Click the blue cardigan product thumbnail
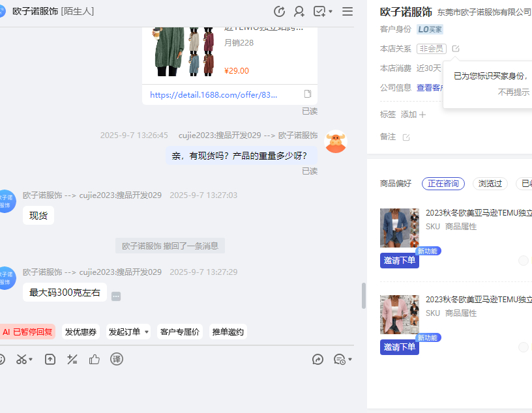The width and height of the screenshot is (532, 413). point(399,228)
